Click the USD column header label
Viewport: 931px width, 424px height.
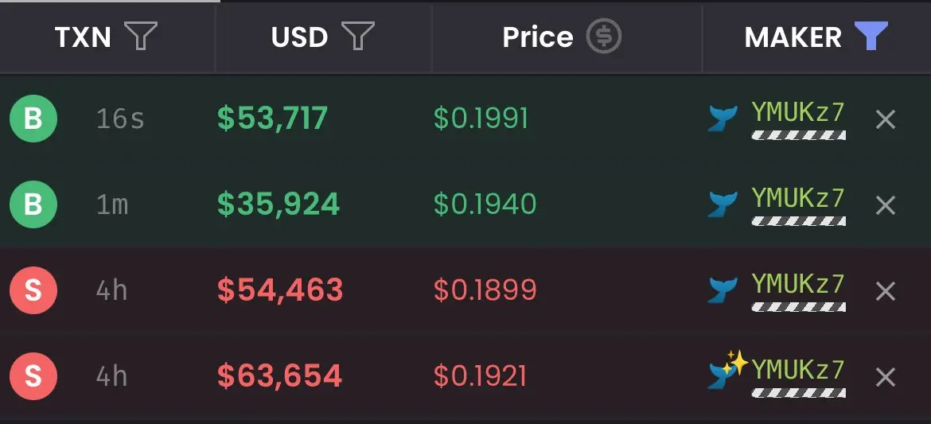click(299, 37)
